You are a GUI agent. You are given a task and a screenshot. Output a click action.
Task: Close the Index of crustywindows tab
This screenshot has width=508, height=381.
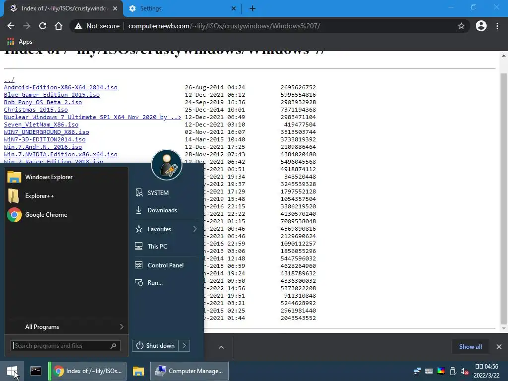pyautogui.click(x=115, y=8)
